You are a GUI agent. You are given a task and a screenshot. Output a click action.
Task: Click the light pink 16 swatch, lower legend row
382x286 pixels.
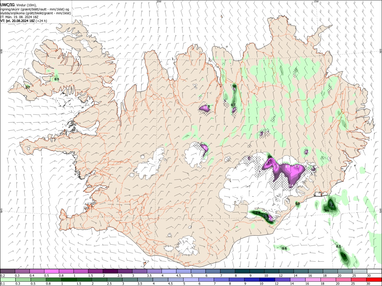click(313, 280)
